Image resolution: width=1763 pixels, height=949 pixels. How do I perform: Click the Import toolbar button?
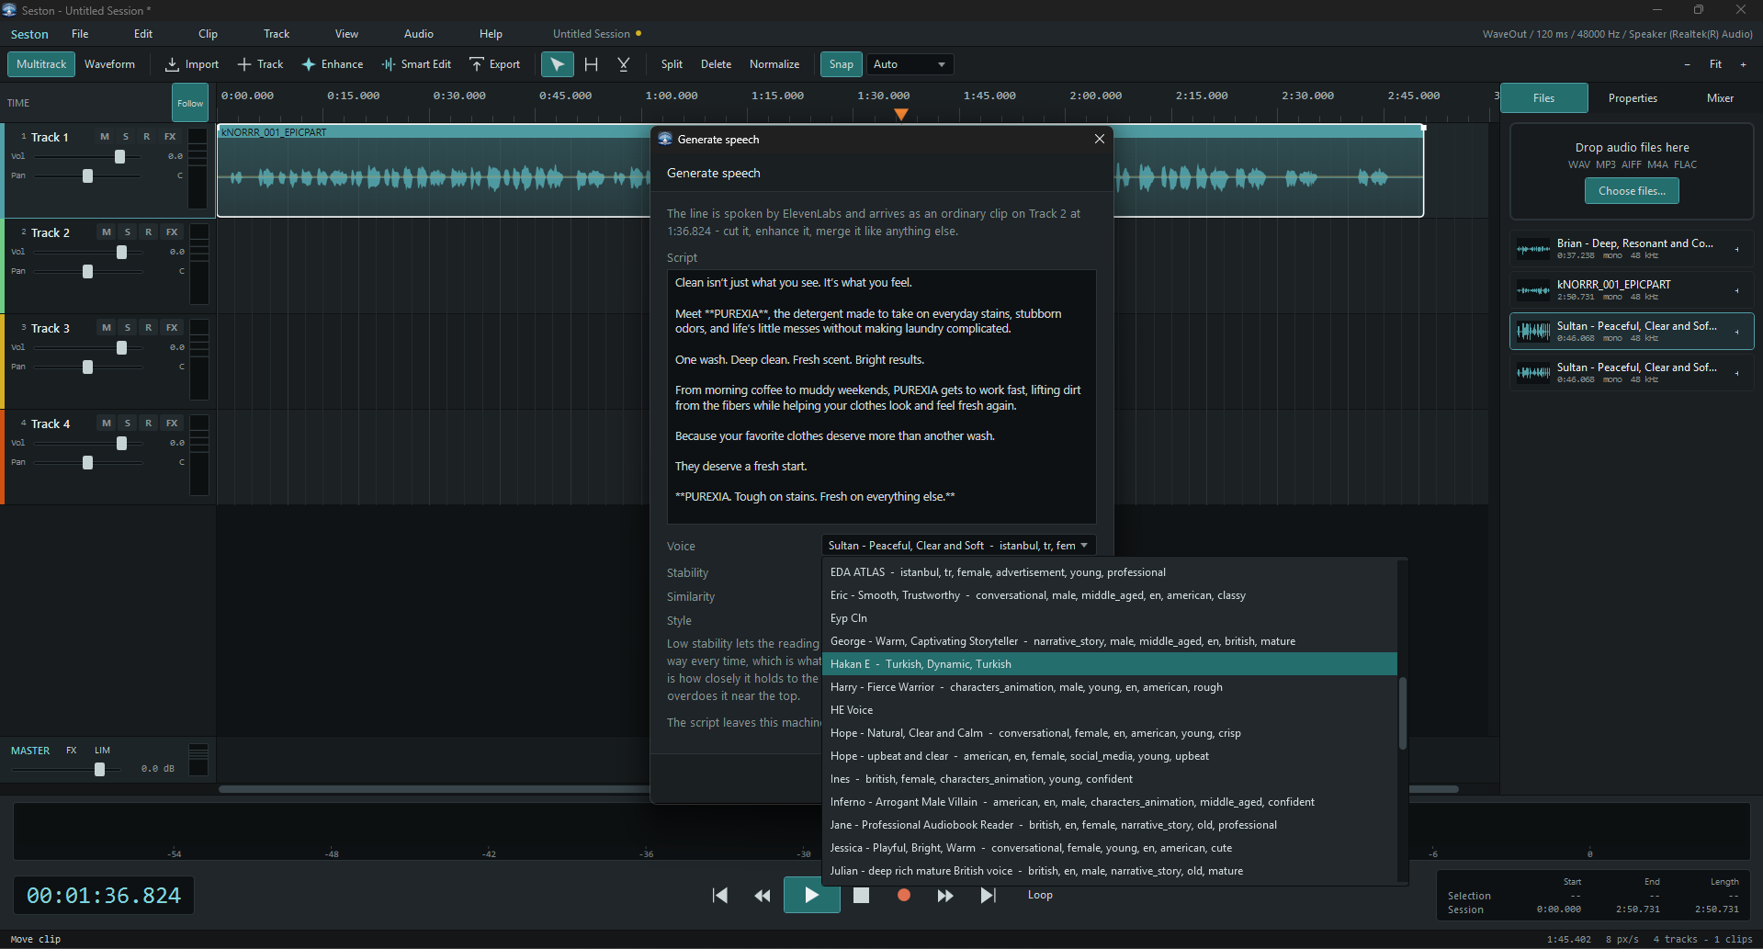click(x=192, y=64)
